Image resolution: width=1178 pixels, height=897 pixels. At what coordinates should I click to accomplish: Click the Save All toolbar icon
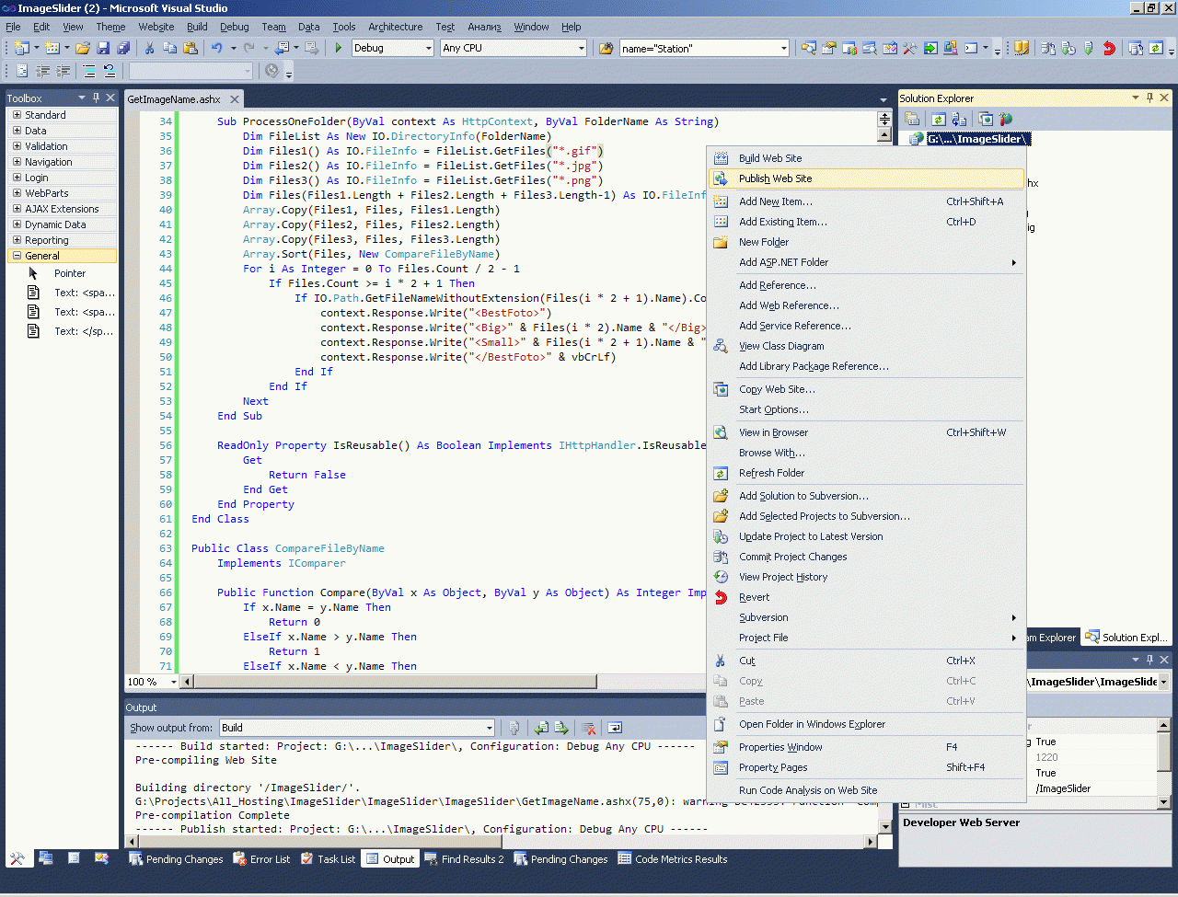pyautogui.click(x=123, y=48)
